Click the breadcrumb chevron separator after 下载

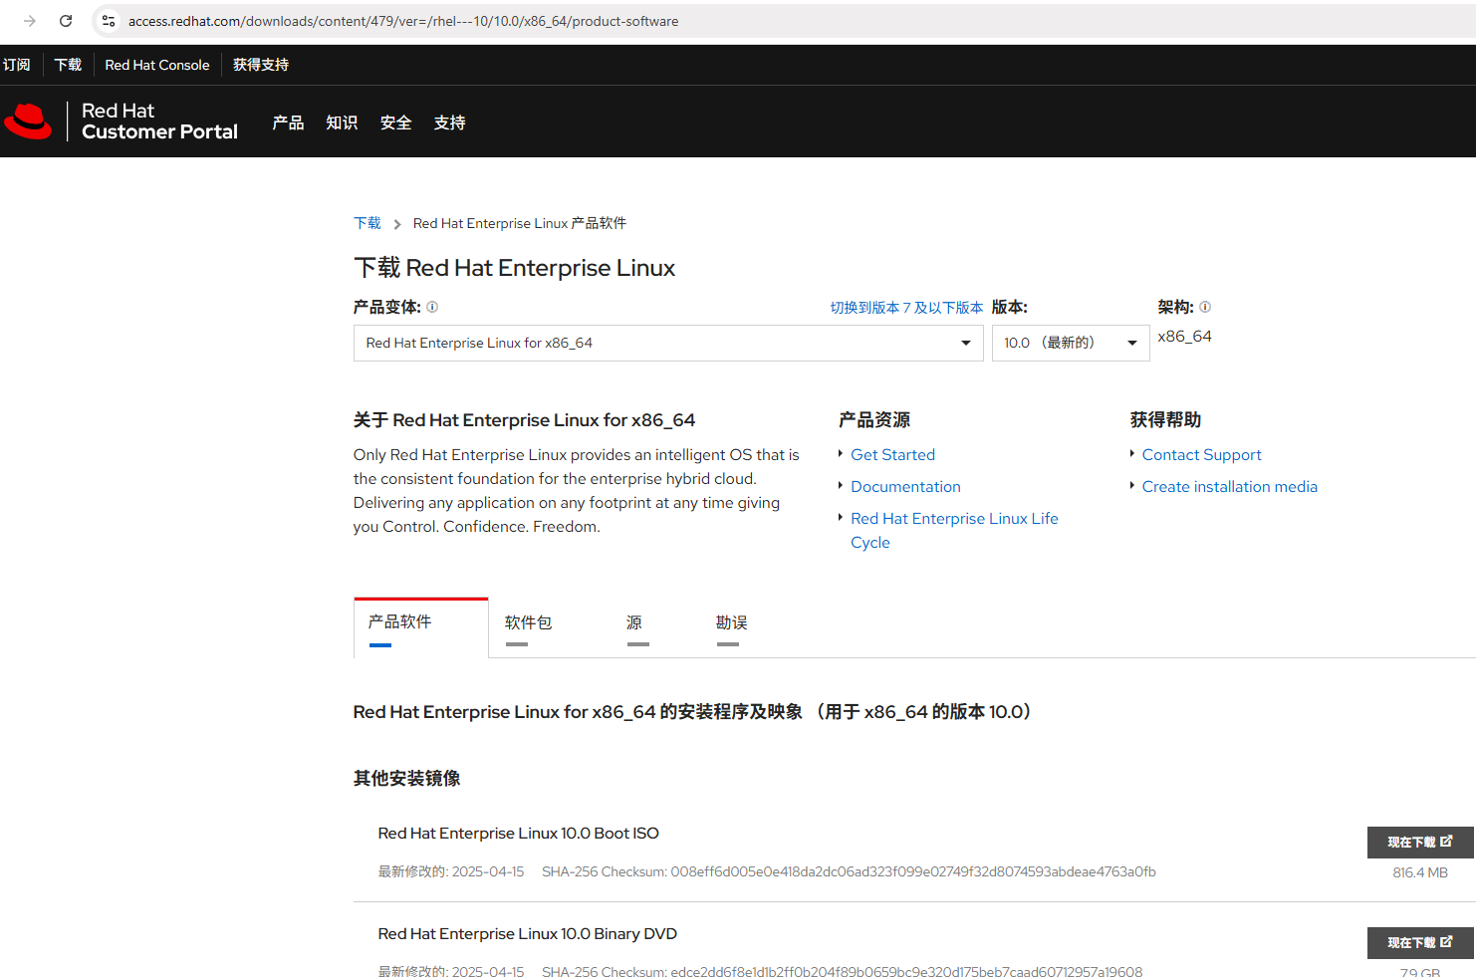pyautogui.click(x=396, y=224)
